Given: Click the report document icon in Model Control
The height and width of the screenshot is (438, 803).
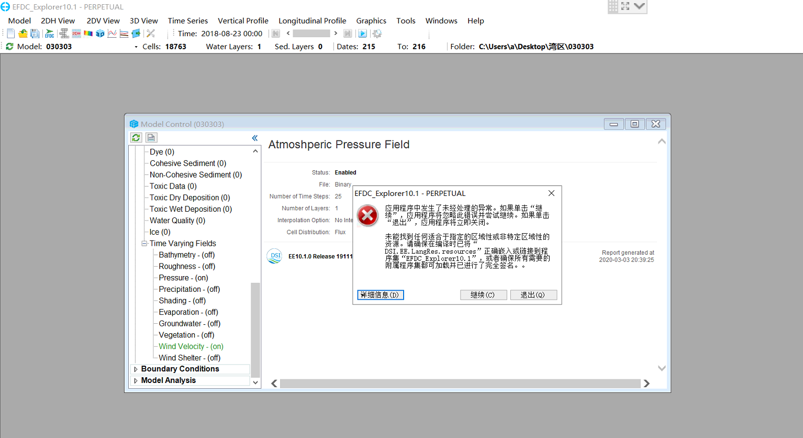Looking at the screenshot, I should click(x=151, y=138).
